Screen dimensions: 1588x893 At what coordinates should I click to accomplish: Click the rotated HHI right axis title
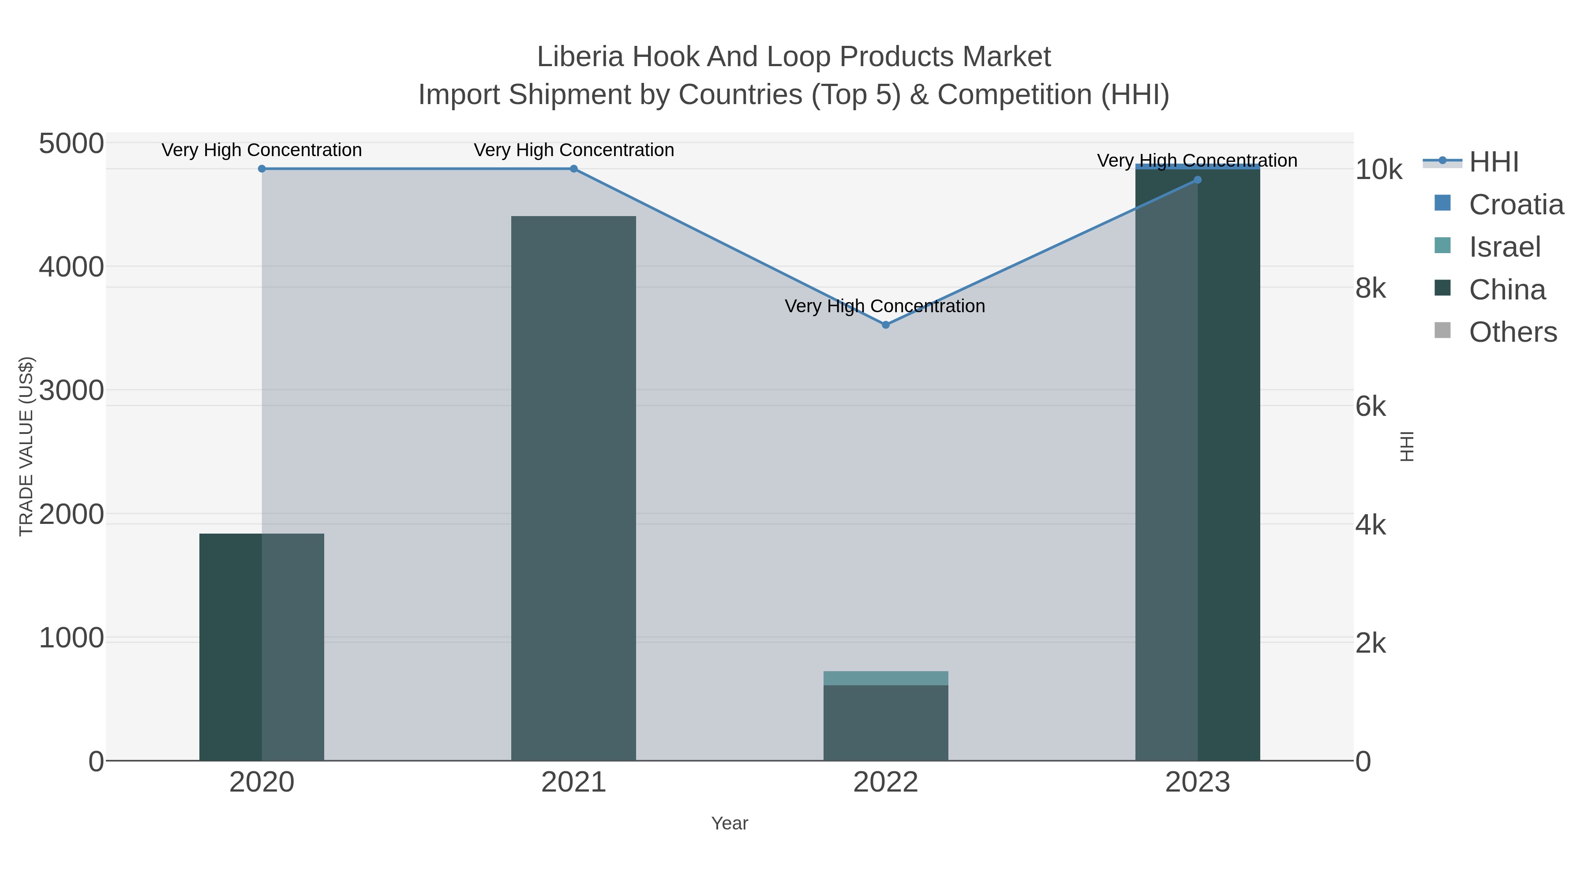pyautogui.click(x=1408, y=446)
